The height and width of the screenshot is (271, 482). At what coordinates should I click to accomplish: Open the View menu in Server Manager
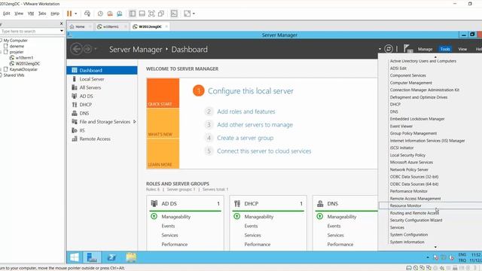462,49
